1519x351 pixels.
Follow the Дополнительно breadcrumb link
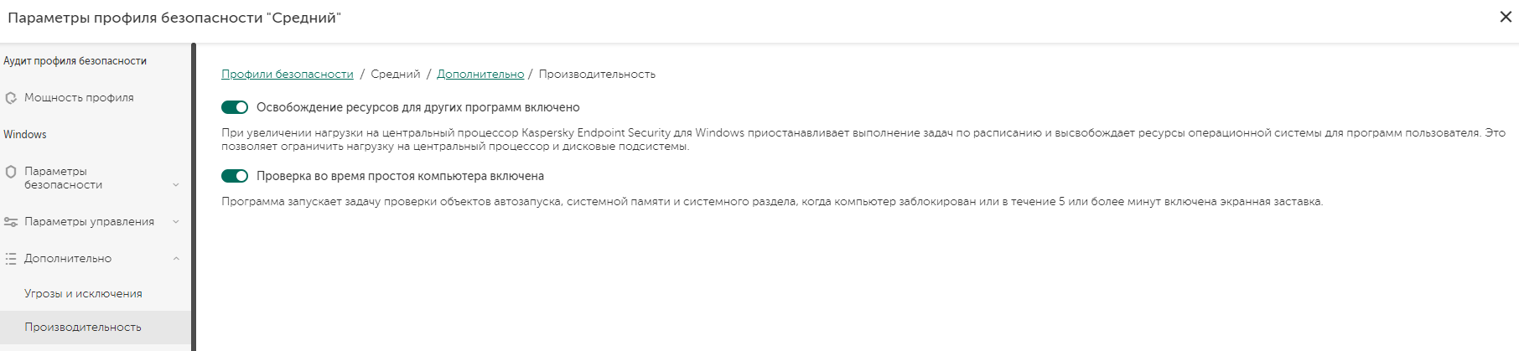pos(480,75)
